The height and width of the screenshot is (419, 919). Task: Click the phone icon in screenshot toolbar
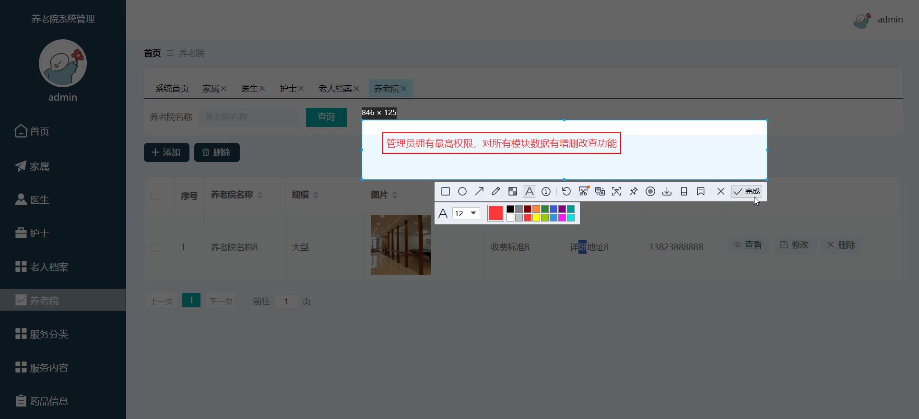coord(684,192)
